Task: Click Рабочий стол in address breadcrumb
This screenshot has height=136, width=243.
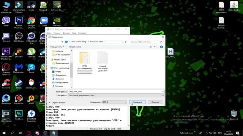Action: [97, 42]
